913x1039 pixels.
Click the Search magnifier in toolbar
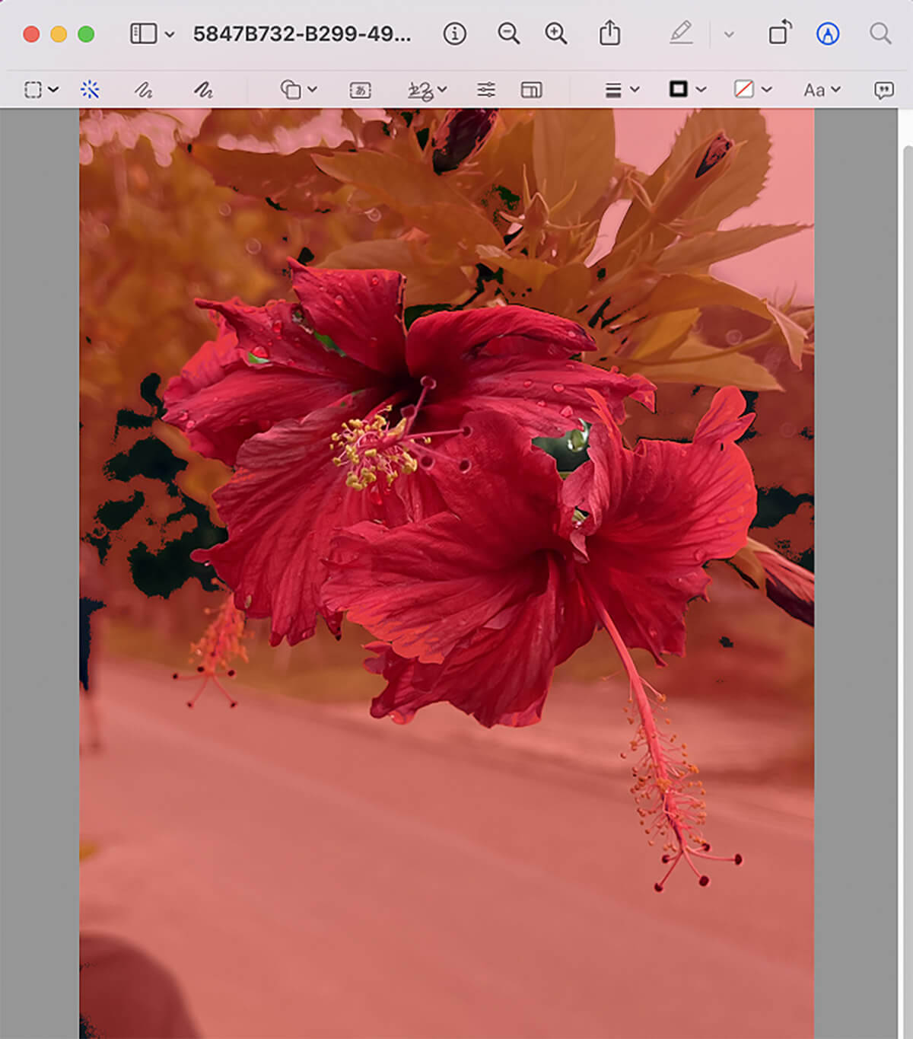880,33
